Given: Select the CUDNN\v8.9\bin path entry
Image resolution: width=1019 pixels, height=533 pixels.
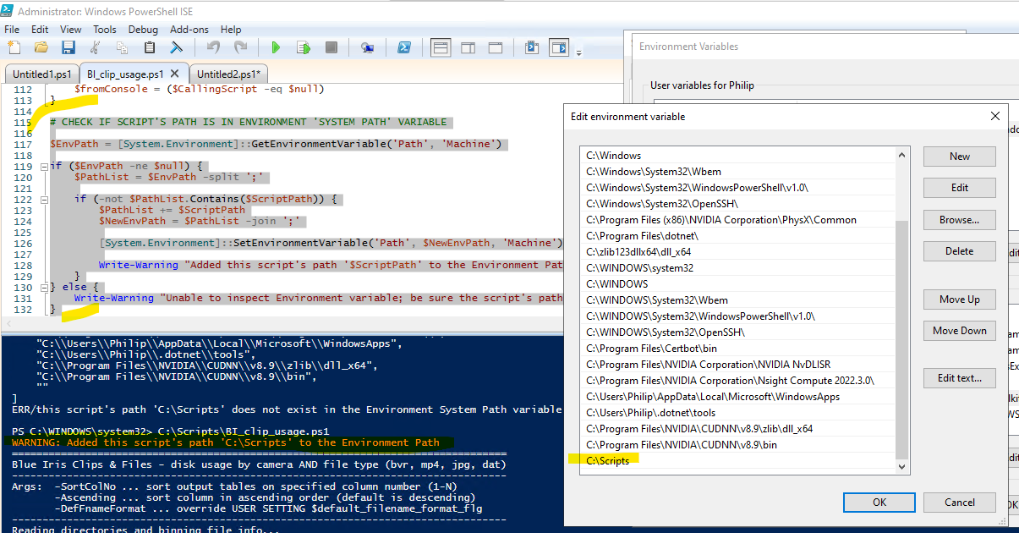Looking at the screenshot, I should (737, 445).
